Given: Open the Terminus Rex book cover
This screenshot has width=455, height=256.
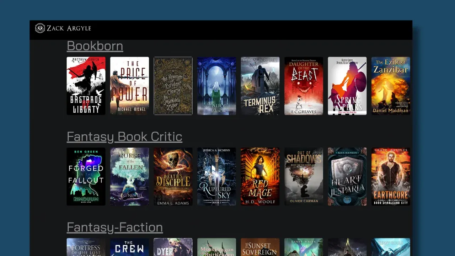Looking at the screenshot, I should [260, 86].
